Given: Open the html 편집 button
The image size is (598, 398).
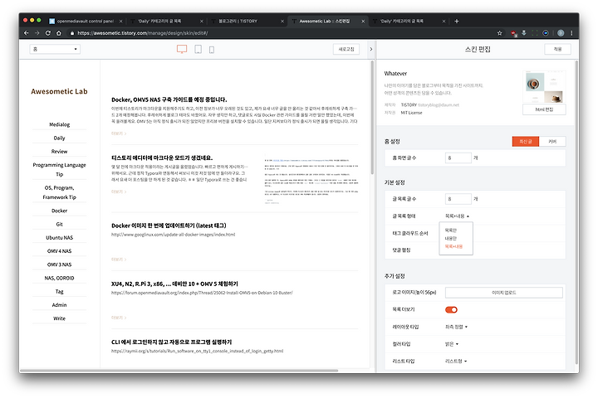Looking at the screenshot, I should (x=544, y=109).
